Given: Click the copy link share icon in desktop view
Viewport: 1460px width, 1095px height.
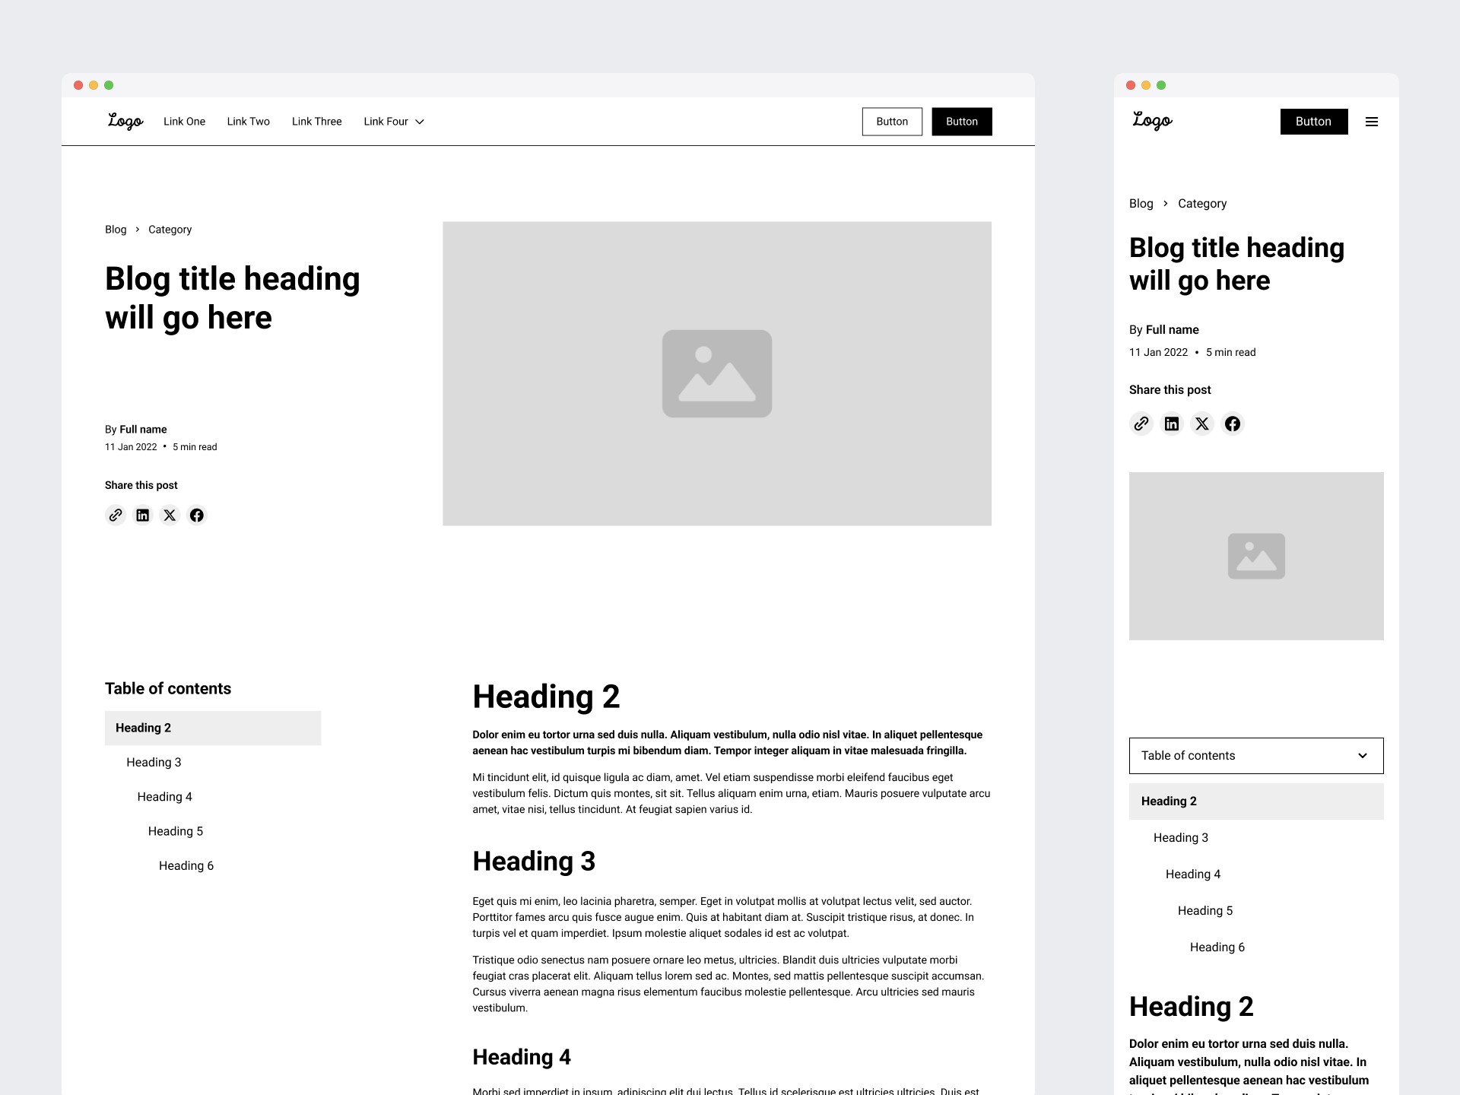Looking at the screenshot, I should pos(116,516).
